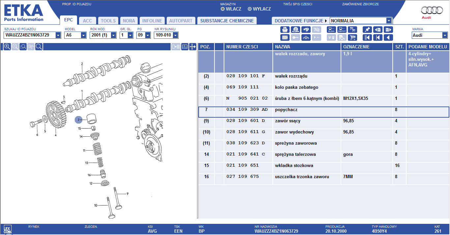Select the zawor wydechowy row
450x235 pixels.
pyautogui.click(x=323, y=134)
